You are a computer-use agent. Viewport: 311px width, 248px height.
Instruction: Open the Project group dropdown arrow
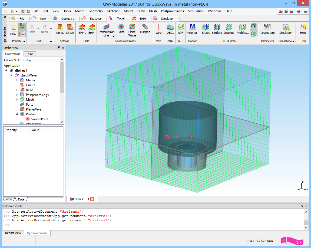(24, 41)
